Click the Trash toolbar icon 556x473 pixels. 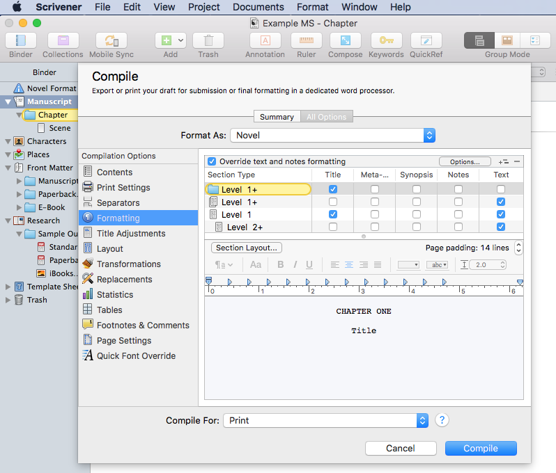[x=208, y=40]
